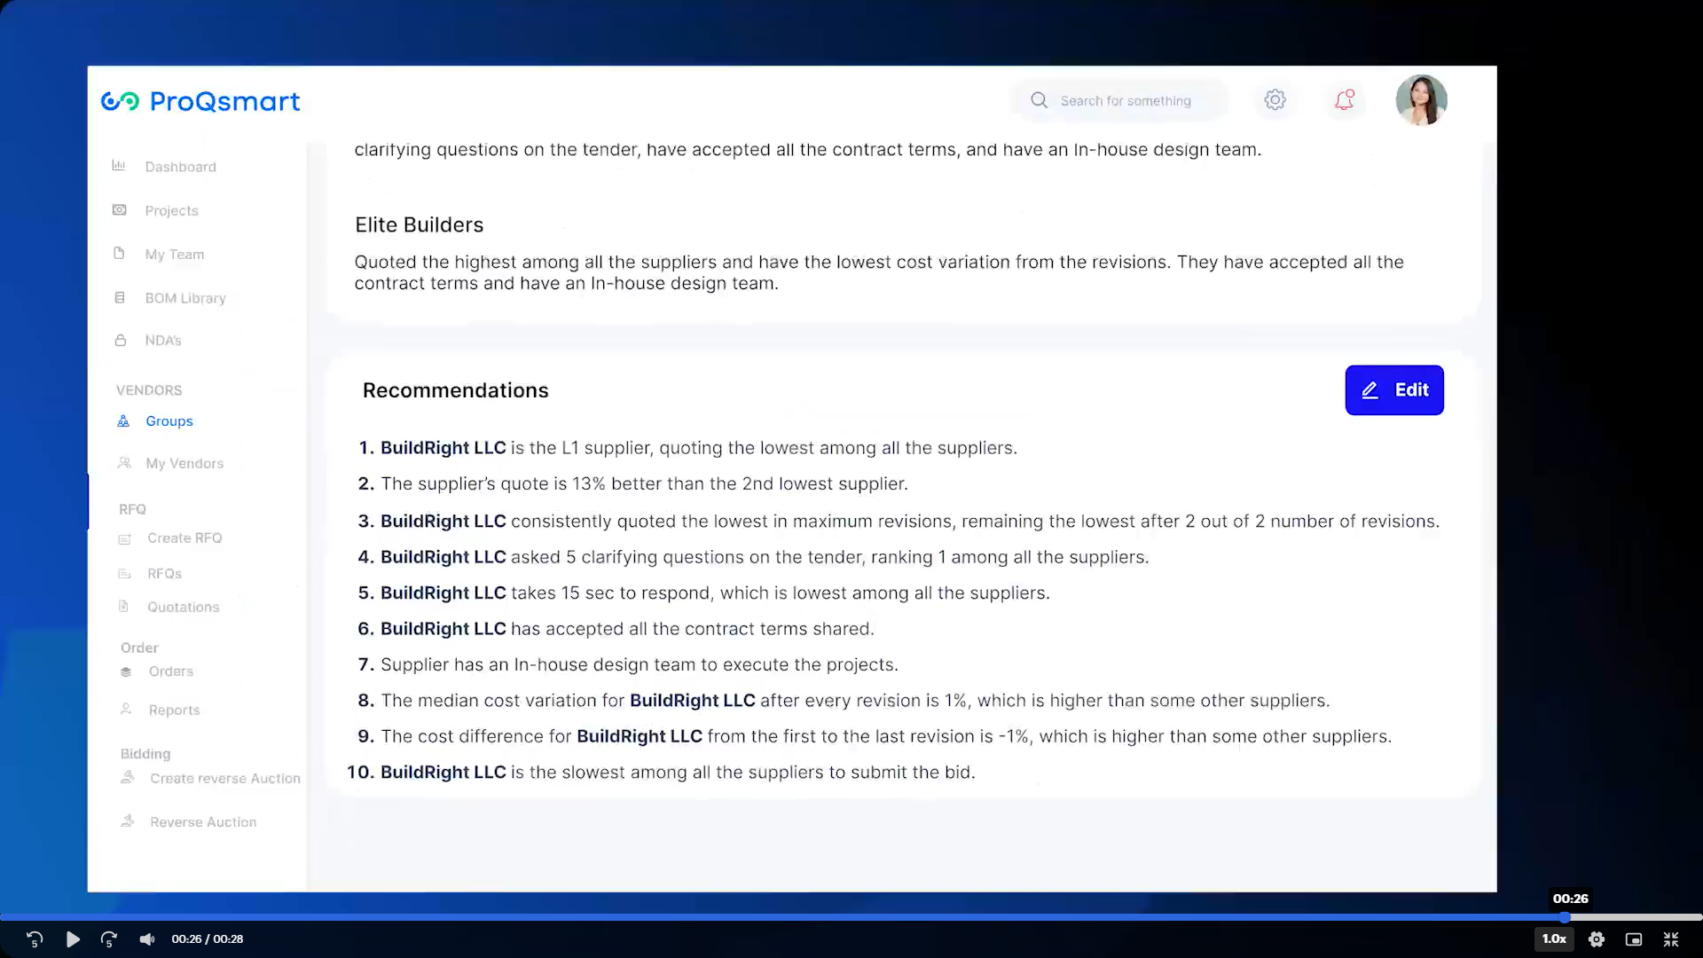
Task: Click the ProQsmart logo
Action: (x=200, y=101)
